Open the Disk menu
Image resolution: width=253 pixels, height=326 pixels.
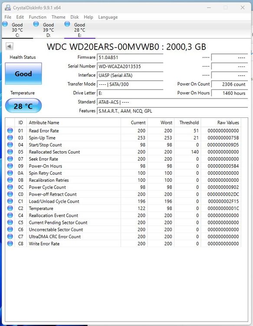pos(75,17)
